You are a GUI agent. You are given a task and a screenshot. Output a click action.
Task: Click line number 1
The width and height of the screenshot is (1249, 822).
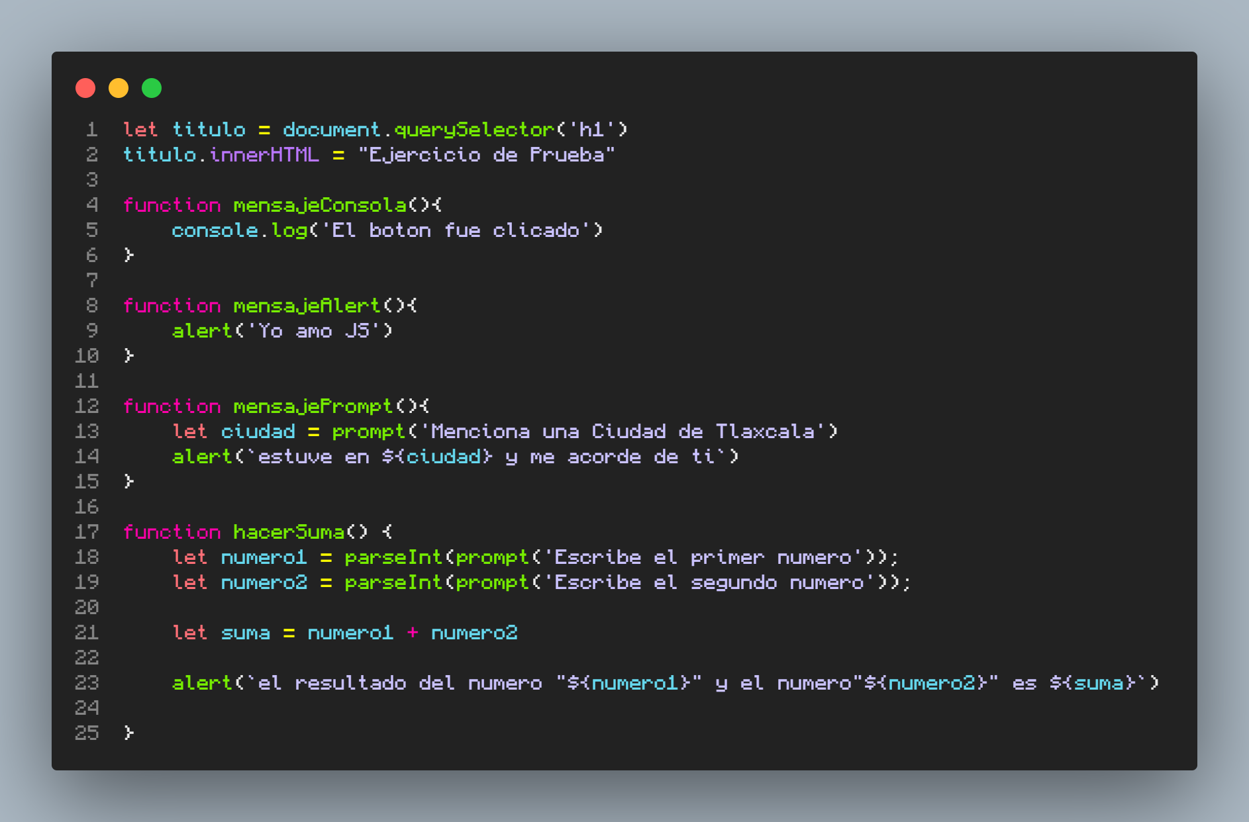(92, 130)
